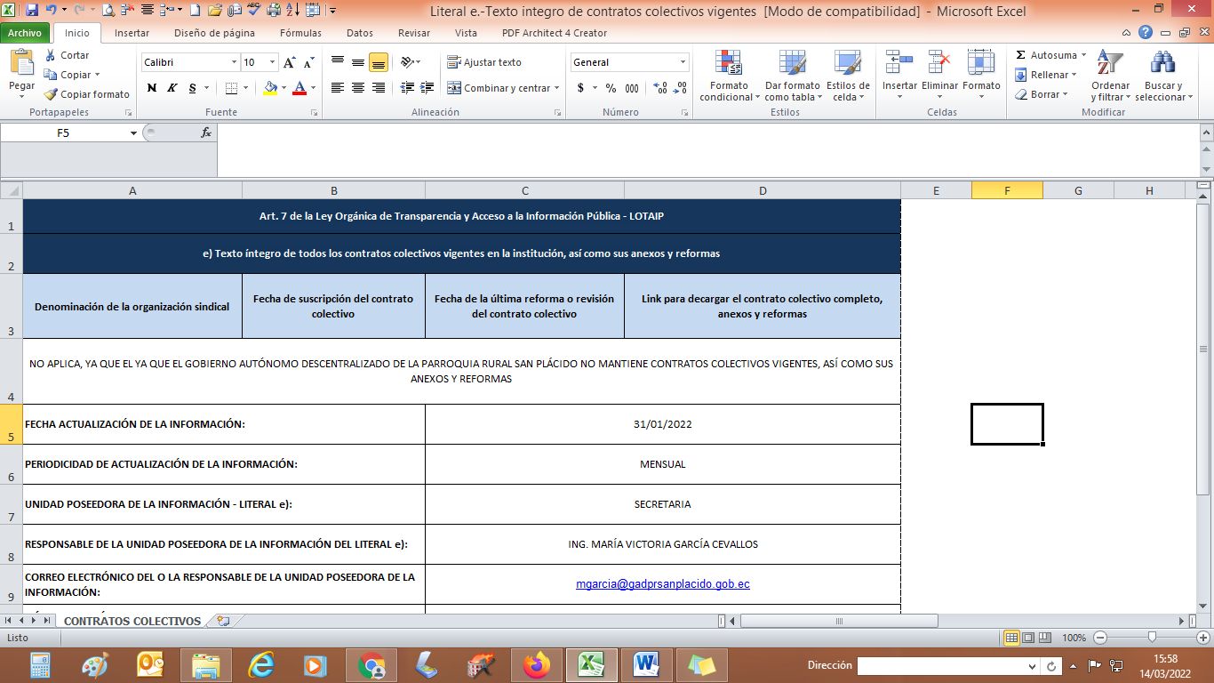Screen dimensions: 1214x683
Task: Adjust the zoom slider at 100%
Action: [x=1152, y=638]
